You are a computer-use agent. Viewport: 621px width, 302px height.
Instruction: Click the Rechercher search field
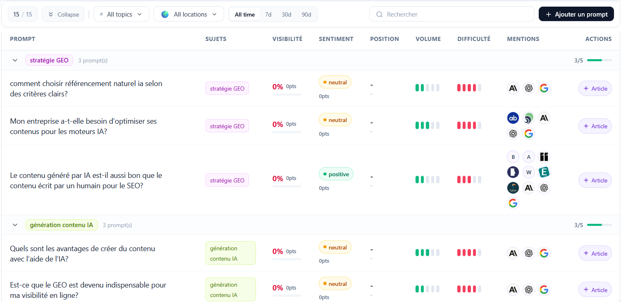[452, 14]
